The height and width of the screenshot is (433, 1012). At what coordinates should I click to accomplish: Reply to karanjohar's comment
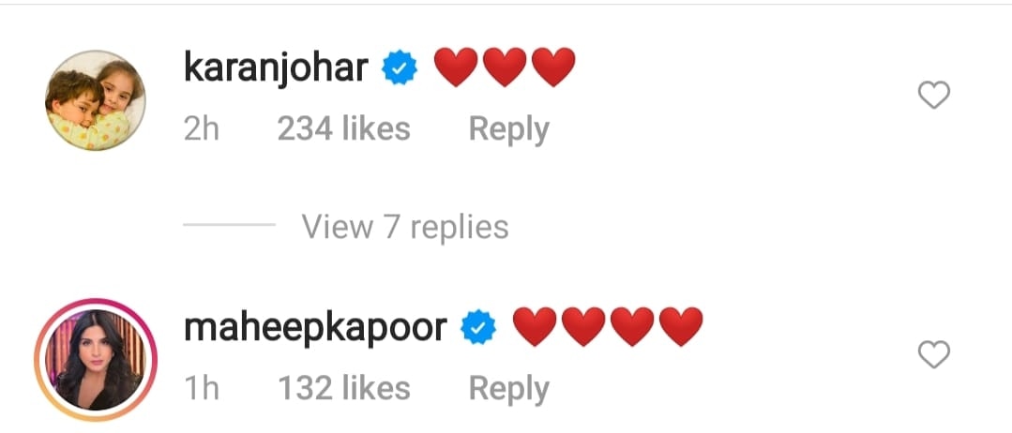tap(509, 129)
